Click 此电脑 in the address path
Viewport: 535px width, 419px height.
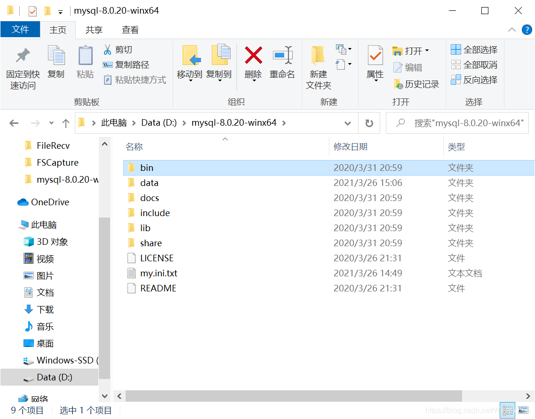pyautogui.click(x=114, y=123)
